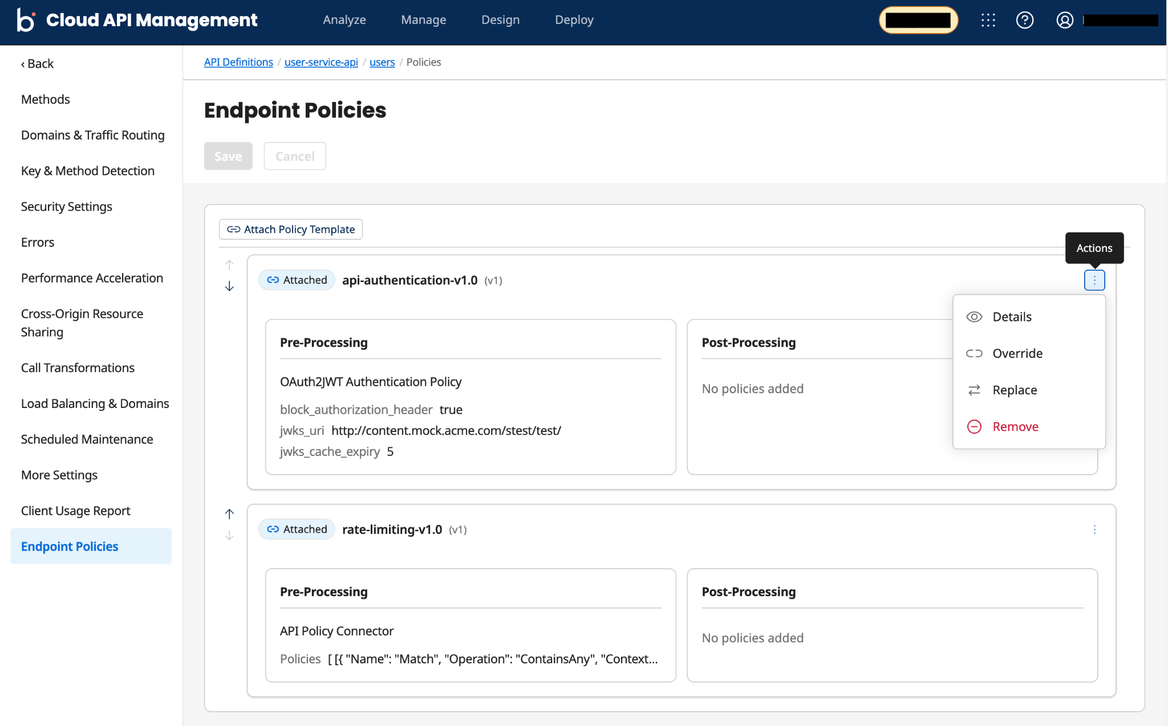Move api-authentication-v1.0 policy down with arrow
Viewport: 1168px width, 726px height.
229,286
